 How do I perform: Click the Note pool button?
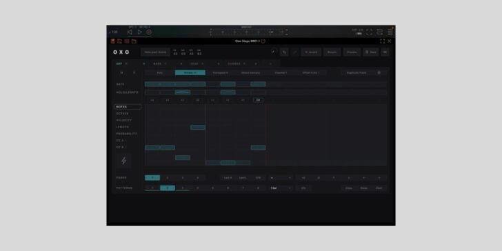coord(156,52)
